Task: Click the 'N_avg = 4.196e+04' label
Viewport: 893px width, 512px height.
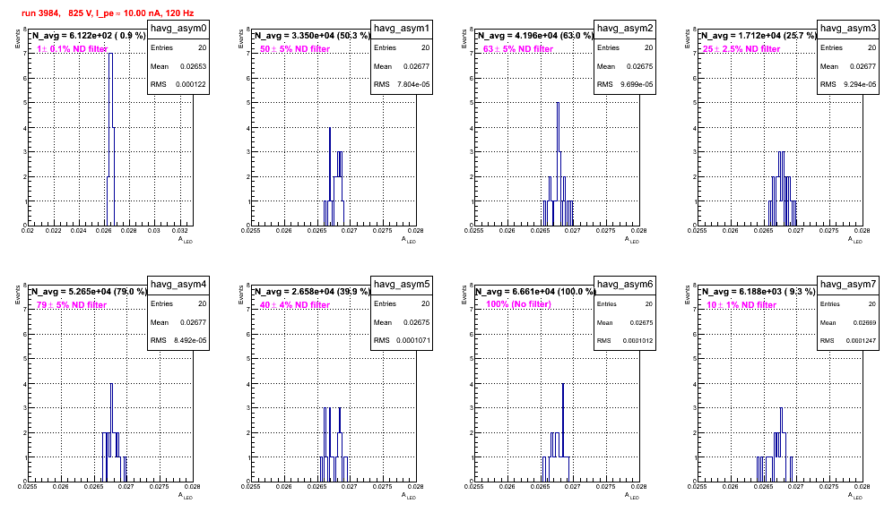Action: click(535, 35)
